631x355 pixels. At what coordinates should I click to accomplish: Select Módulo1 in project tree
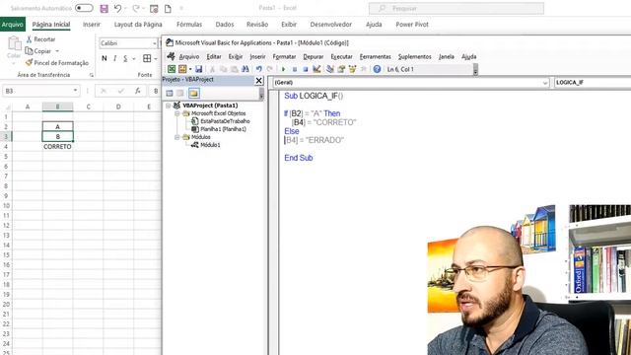pos(210,145)
